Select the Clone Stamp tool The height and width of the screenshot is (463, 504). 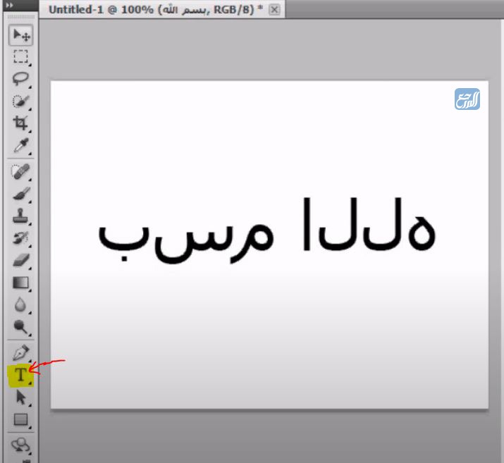pos(21,216)
